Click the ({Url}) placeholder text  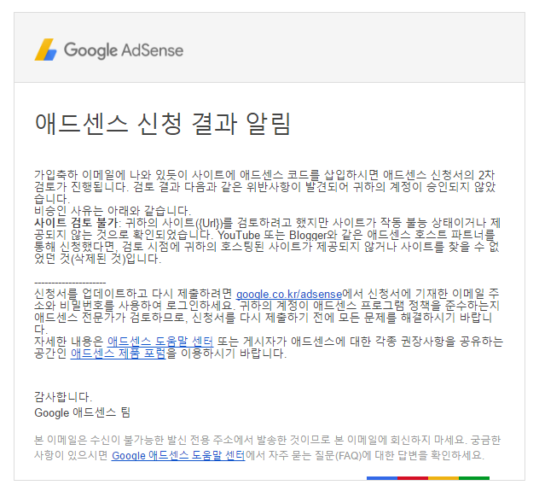209,224
